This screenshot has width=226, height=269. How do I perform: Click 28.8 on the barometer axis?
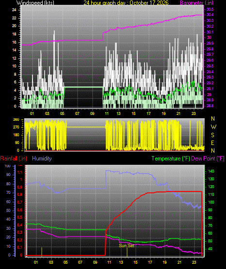tap(210, 106)
